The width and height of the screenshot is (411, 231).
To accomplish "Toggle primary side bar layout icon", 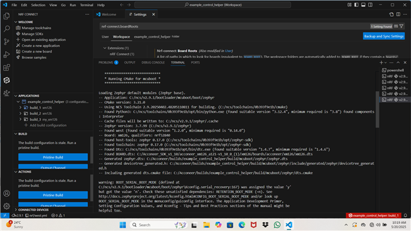I will click(356, 5).
